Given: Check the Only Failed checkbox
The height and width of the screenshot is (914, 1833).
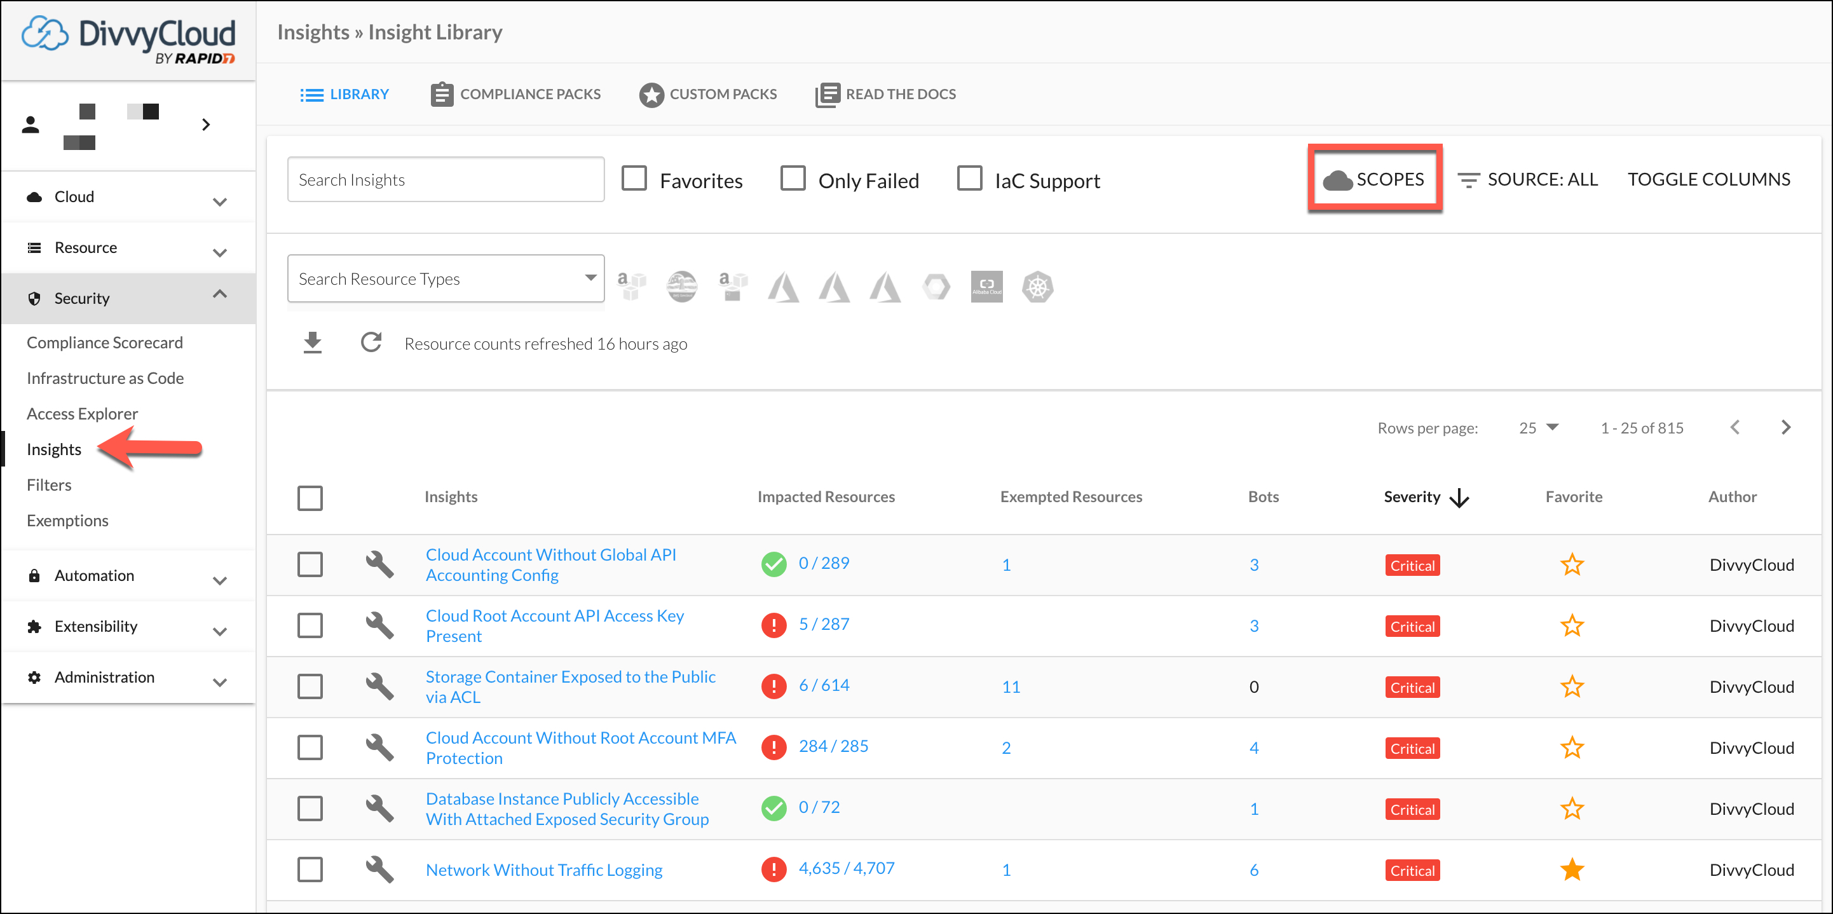Looking at the screenshot, I should 793,179.
